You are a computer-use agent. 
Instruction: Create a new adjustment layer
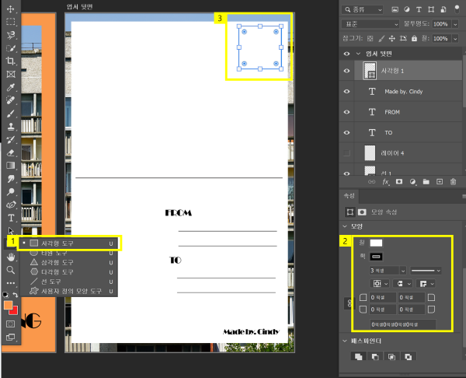point(412,181)
